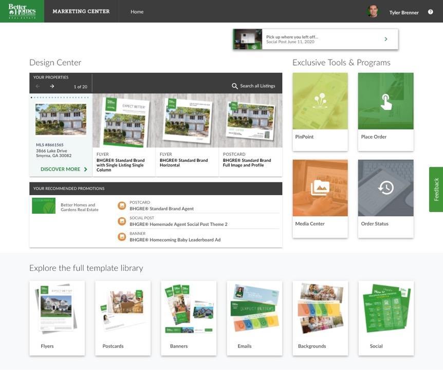Click the Better Homes and Gardens logo
This screenshot has width=443, height=379.
click(22, 11)
